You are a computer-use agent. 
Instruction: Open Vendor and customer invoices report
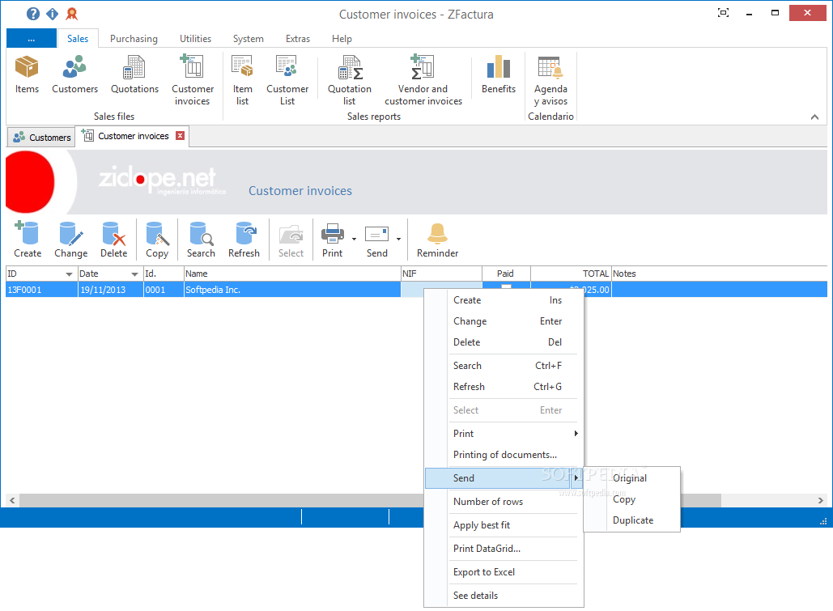point(423,79)
